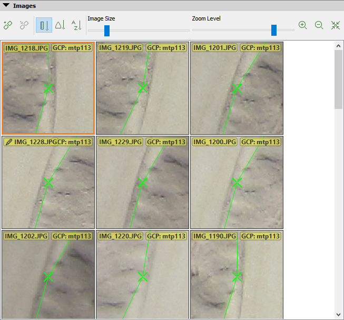Image resolution: width=344 pixels, height=320 pixels.
Task: Click the fit view arrows icon
Action: (336, 25)
